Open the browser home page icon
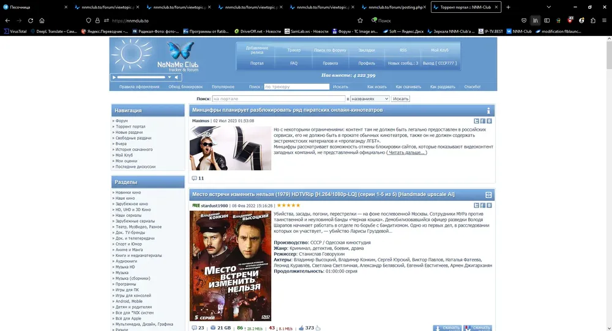Screen dimensions: 612x331 (42, 21)
